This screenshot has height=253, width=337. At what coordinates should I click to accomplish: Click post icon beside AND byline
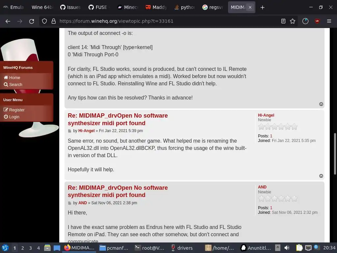pos(70,203)
